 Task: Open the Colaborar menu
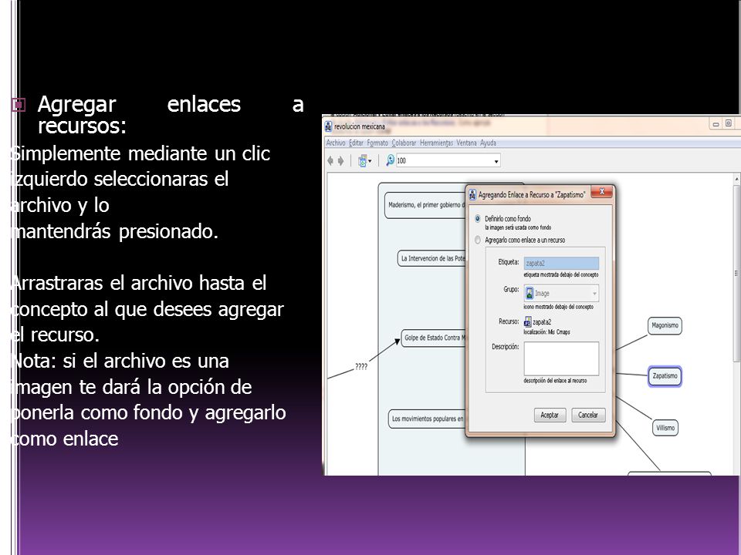point(404,143)
